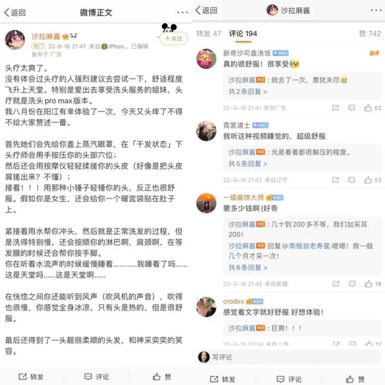The height and width of the screenshot is (385, 385).
Task: Tap the 写评论 input field
Action: [290, 357]
